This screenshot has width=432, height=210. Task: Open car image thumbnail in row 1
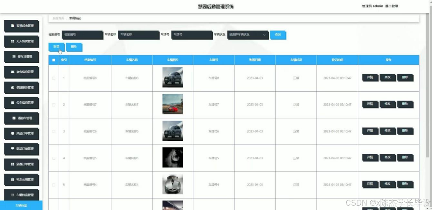point(172,77)
